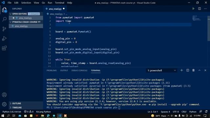The height and width of the screenshot is (118, 210).
Task: Open the Run and Debug view
Action: click(4, 39)
